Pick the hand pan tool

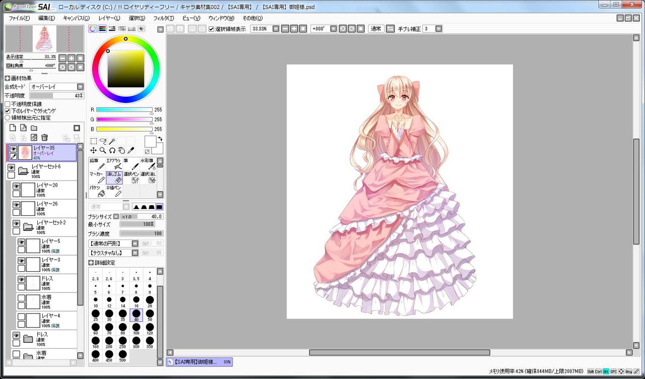[x=121, y=150]
